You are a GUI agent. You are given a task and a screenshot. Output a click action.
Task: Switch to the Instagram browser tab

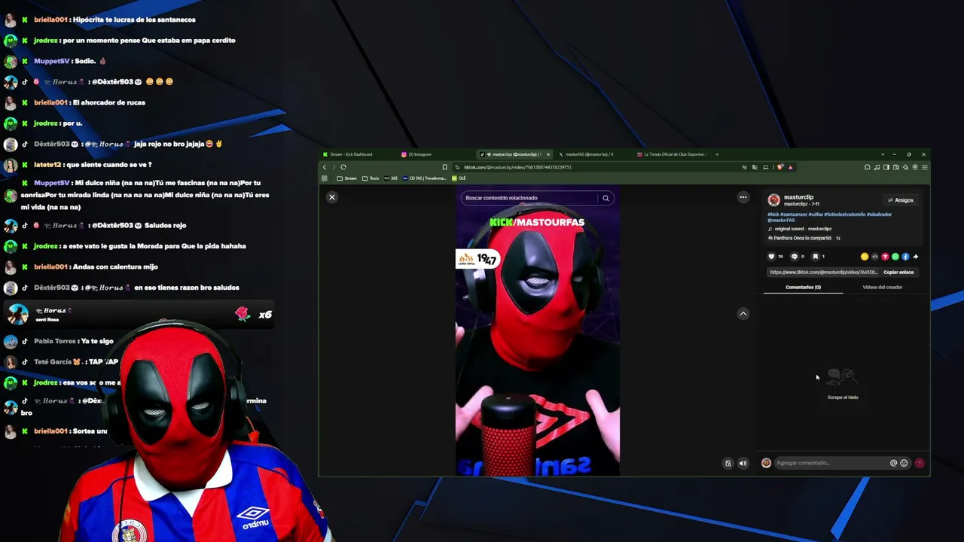pyautogui.click(x=435, y=154)
